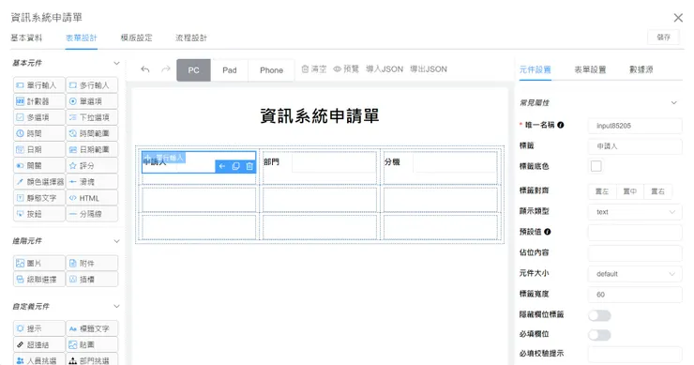Copy the selected 申請人 field

tap(236, 166)
